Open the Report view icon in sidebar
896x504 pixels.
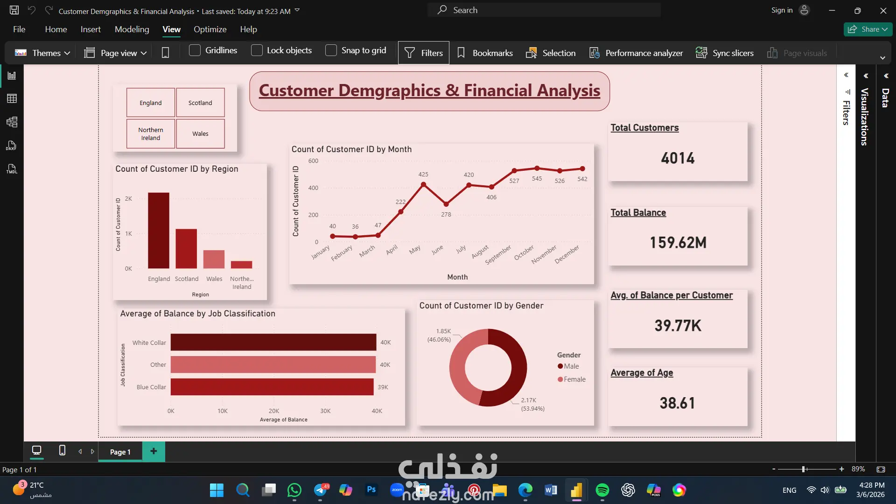12,76
